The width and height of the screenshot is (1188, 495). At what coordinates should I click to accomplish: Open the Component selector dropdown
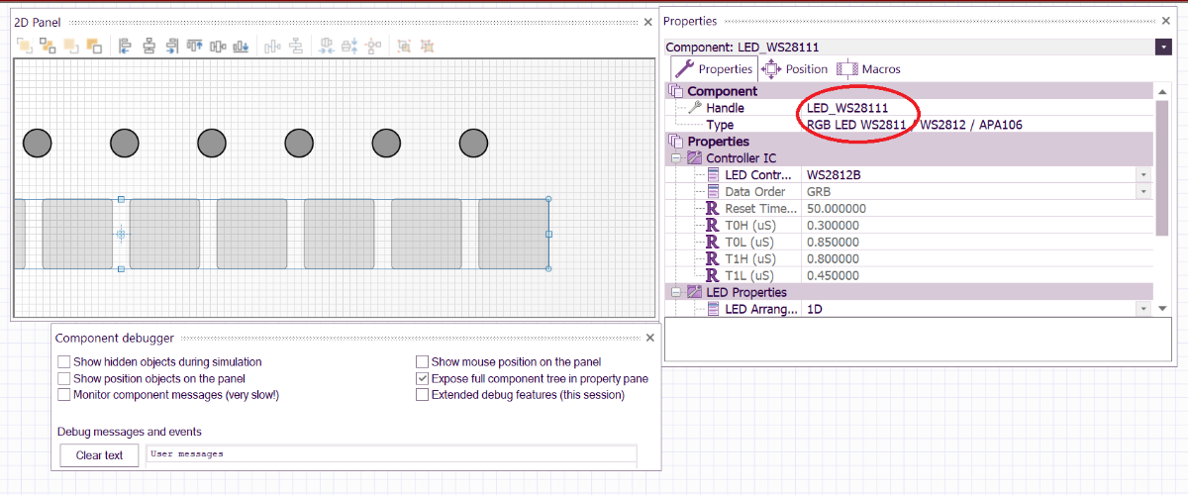[1162, 47]
